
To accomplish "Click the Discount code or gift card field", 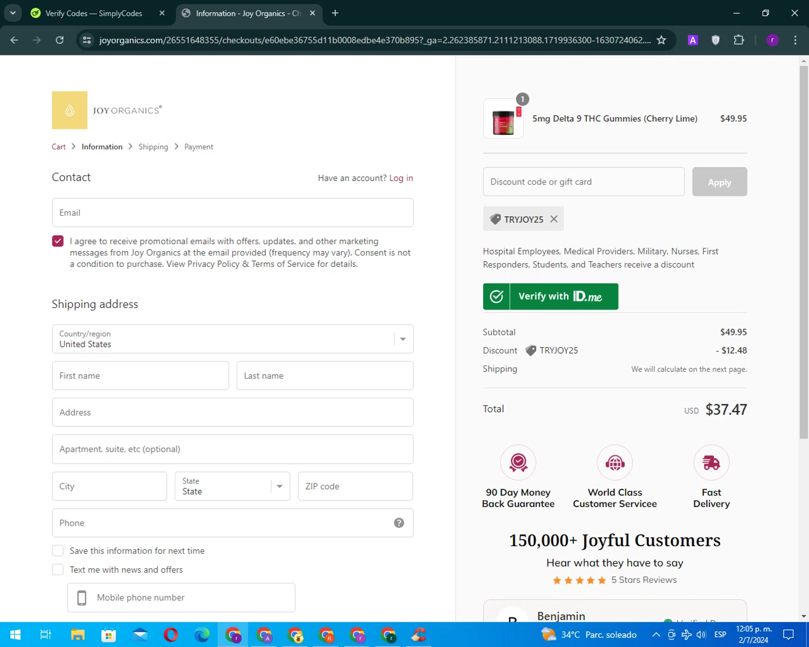I will (x=584, y=182).
